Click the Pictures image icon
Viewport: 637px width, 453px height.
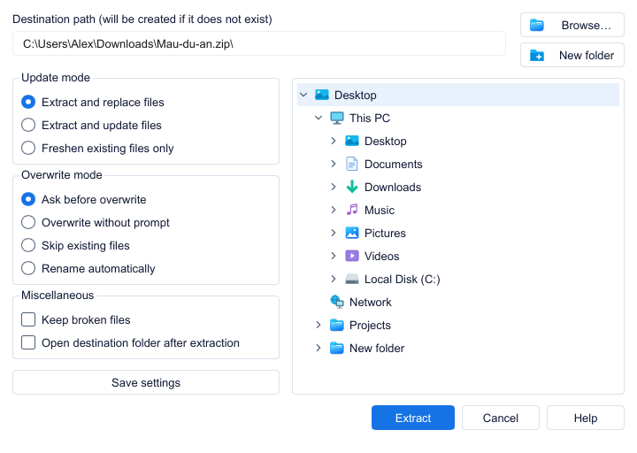pos(352,233)
